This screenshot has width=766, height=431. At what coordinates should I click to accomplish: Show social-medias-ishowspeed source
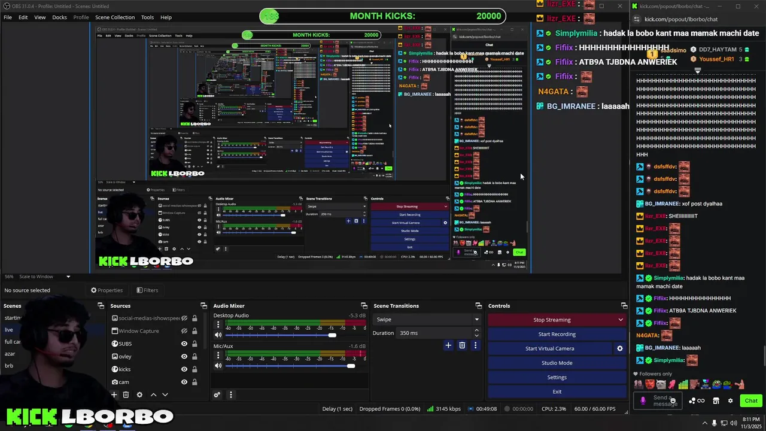(x=184, y=318)
